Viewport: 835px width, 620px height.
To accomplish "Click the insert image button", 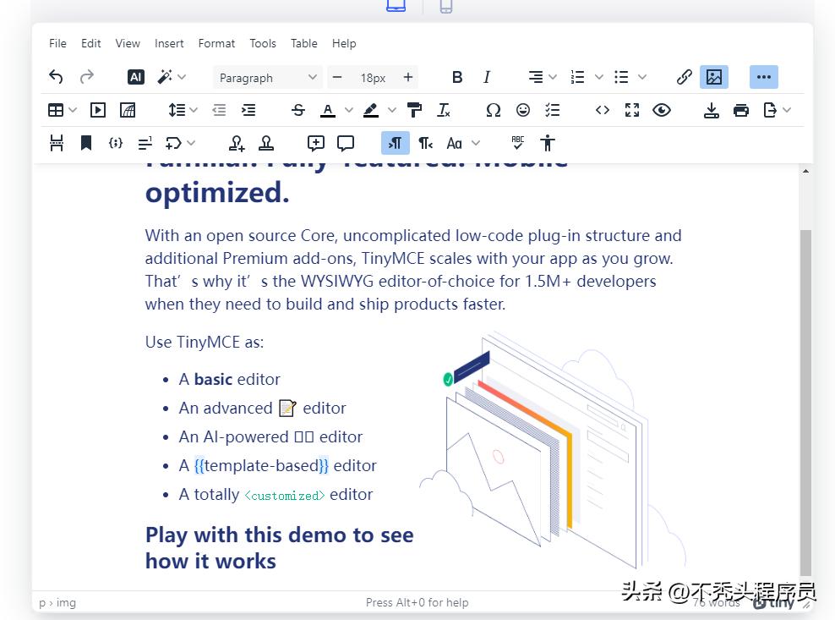I will click(x=714, y=77).
